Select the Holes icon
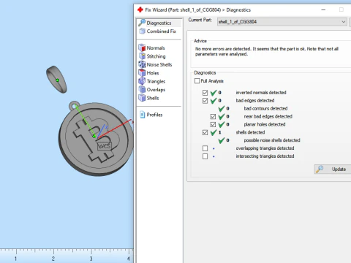Viewport: 351px width, 263px height. (x=142, y=72)
